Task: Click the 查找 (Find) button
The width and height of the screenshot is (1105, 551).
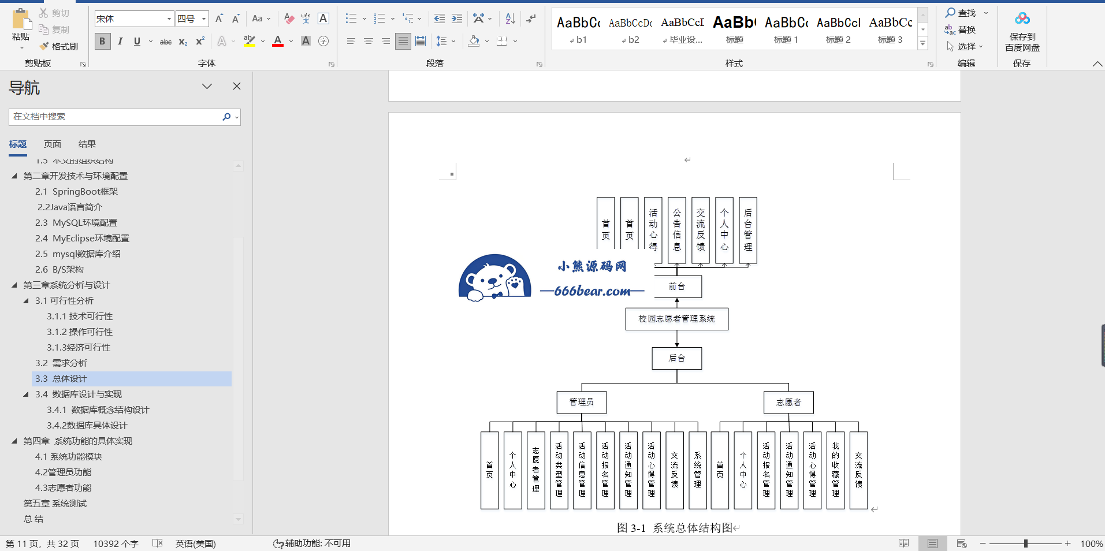Action: click(x=961, y=13)
